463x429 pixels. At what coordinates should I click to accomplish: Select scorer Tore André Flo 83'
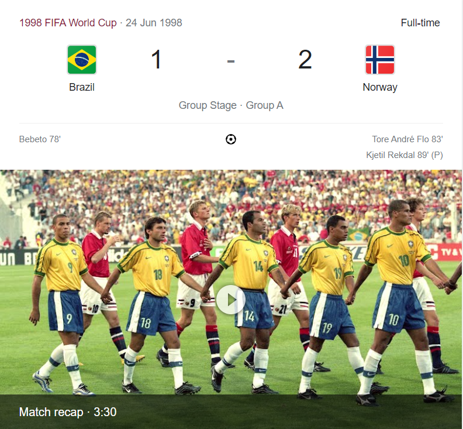click(x=407, y=139)
